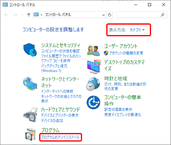Image resolution: width=171 pixels, height=145 pixels.
Task: Click the Network and Internet globe icon
Action: 30,84
